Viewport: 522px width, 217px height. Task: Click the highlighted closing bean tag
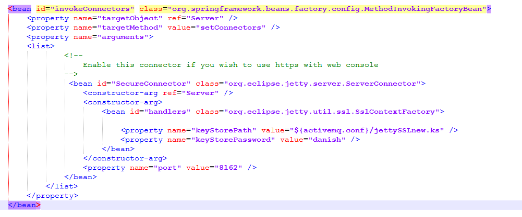click(24, 205)
